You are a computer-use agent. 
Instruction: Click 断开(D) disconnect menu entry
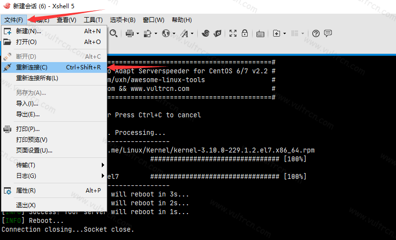click(54, 57)
